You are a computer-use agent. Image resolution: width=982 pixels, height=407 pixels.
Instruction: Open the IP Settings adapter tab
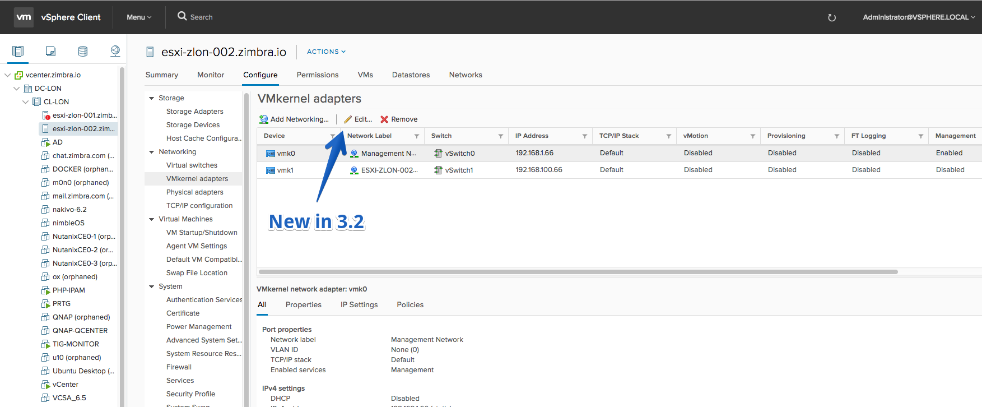(x=359, y=305)
